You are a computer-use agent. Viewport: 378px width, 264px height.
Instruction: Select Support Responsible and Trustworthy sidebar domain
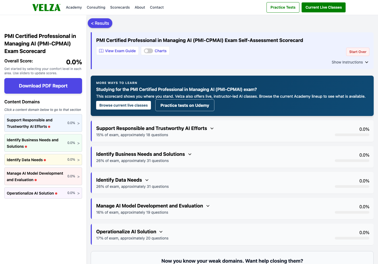(43, 123)
